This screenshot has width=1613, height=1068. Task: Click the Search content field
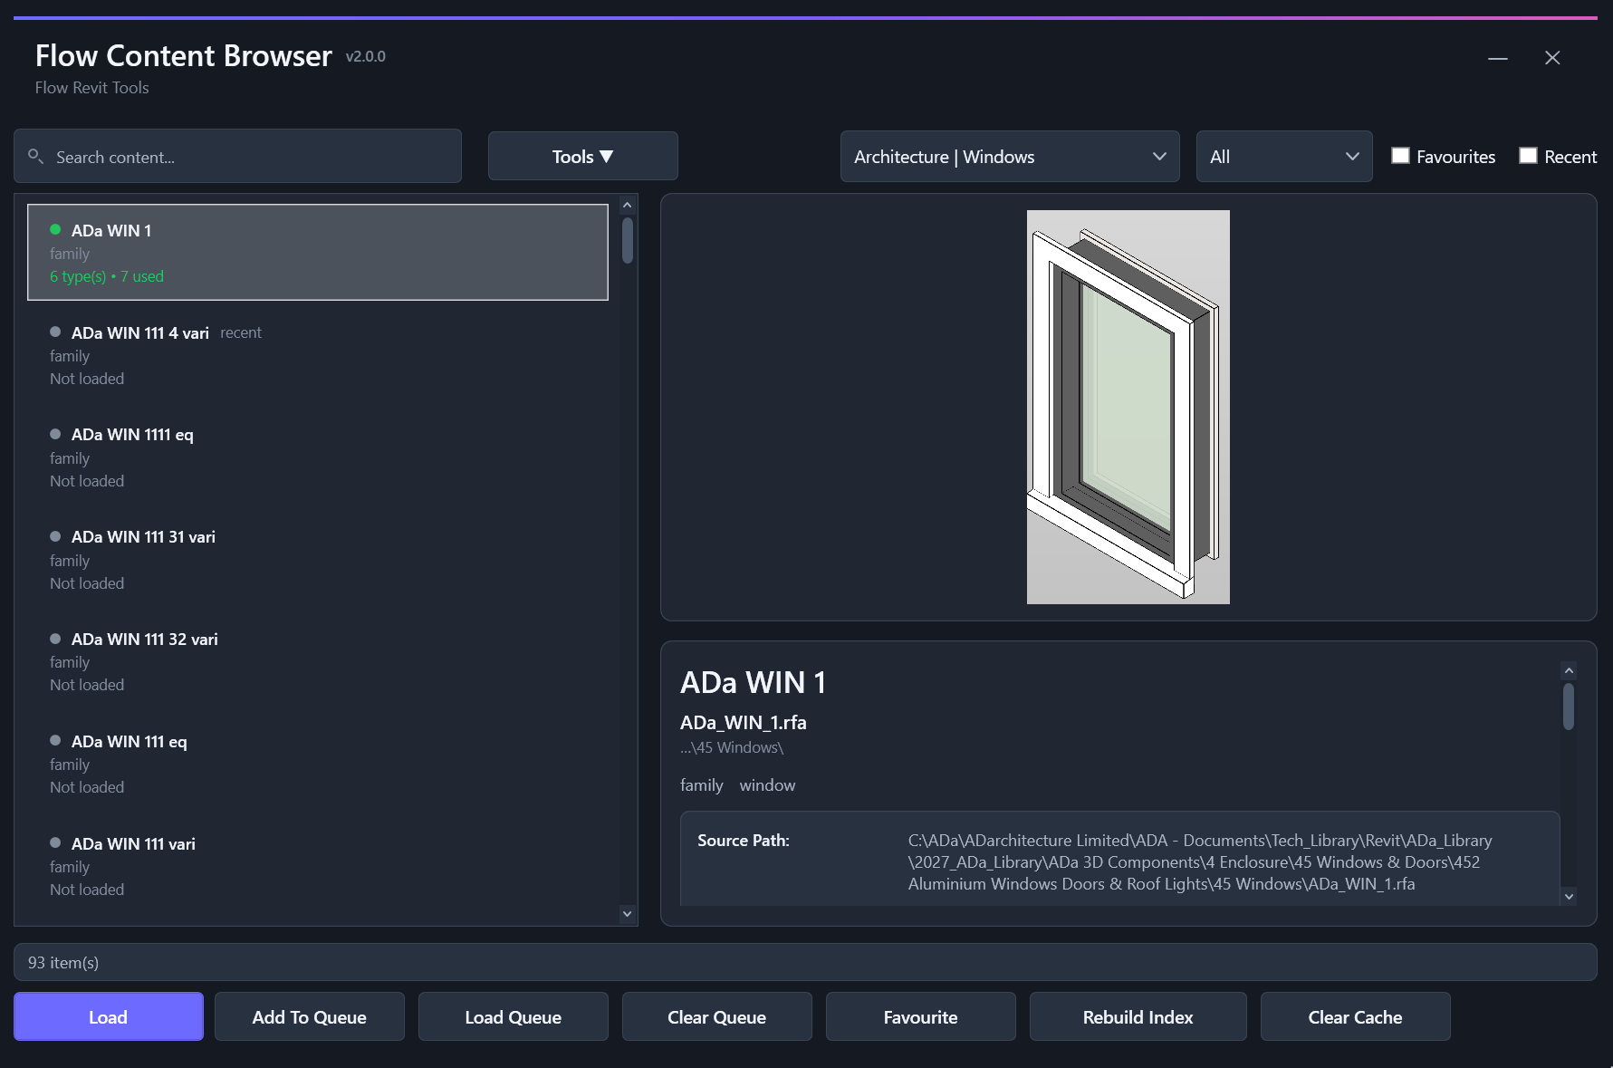[x=238, y=156]
